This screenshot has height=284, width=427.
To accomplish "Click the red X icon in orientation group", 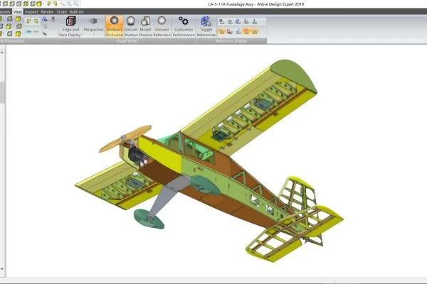I will pyautogui.click(x=53, y=19).
